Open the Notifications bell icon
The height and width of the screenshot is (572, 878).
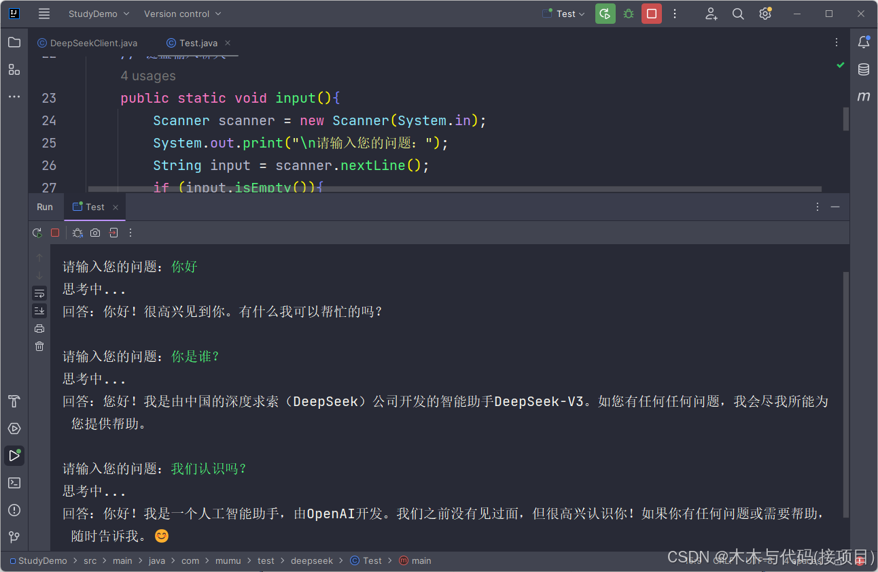(864, 42)
